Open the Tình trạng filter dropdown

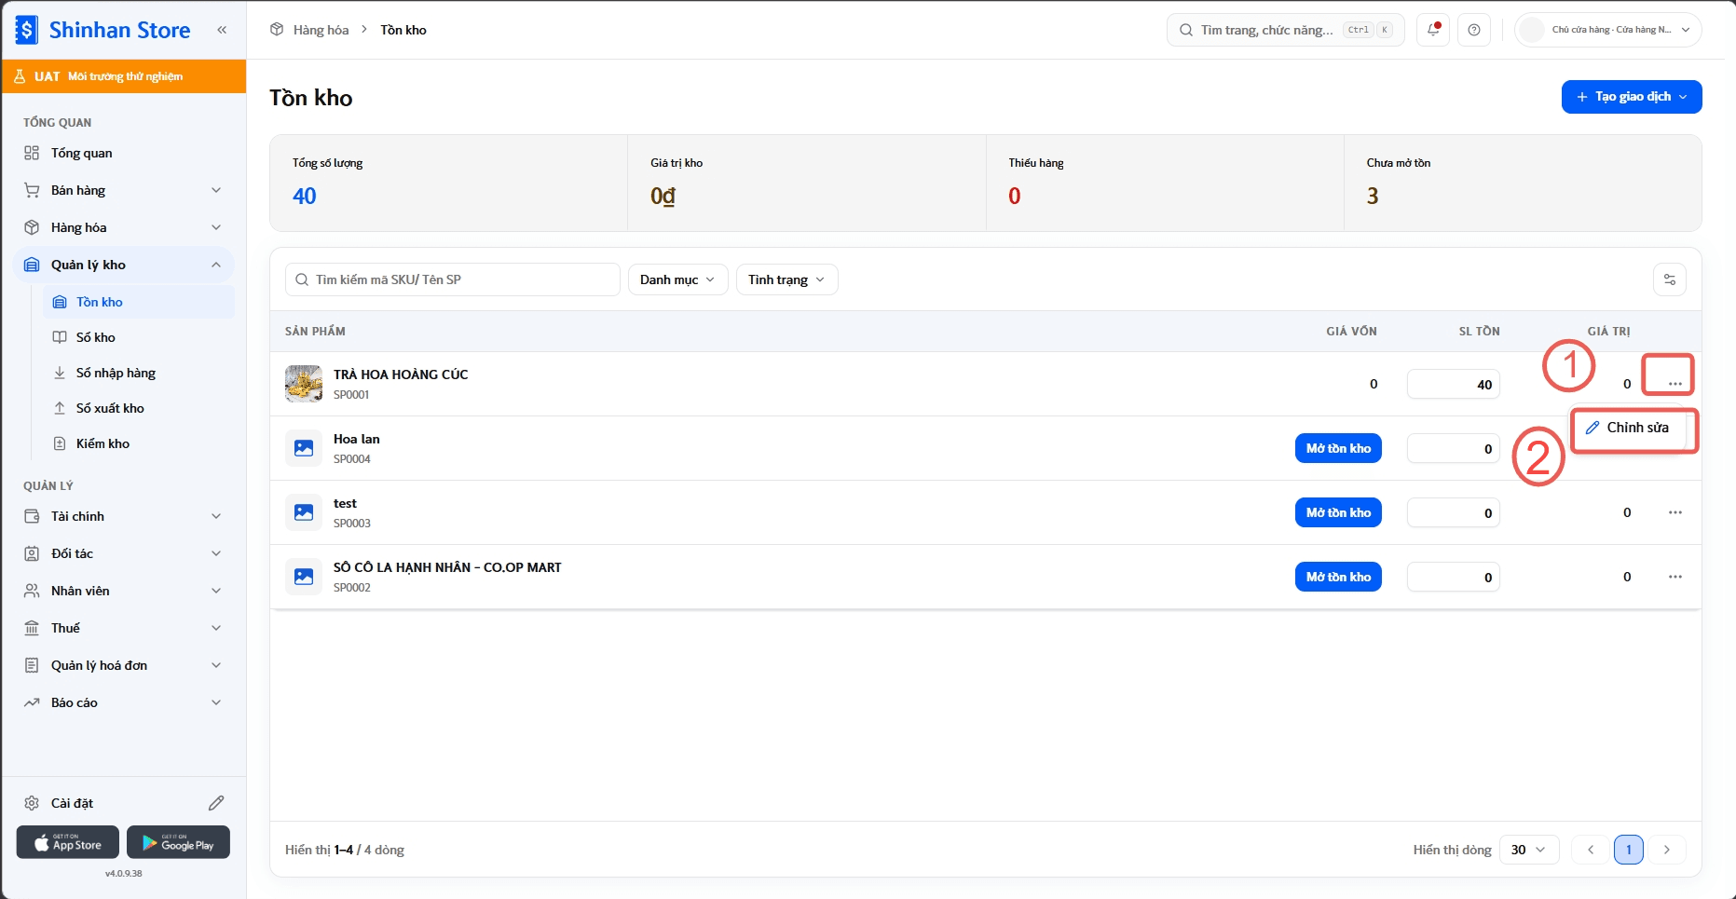(x=787, y=279)
